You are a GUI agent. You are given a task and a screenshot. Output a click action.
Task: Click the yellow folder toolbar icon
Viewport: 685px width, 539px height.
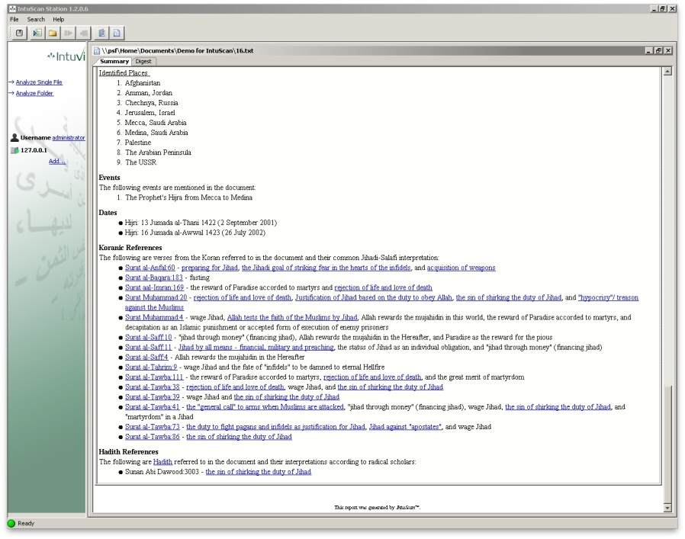tap(53, 33)
